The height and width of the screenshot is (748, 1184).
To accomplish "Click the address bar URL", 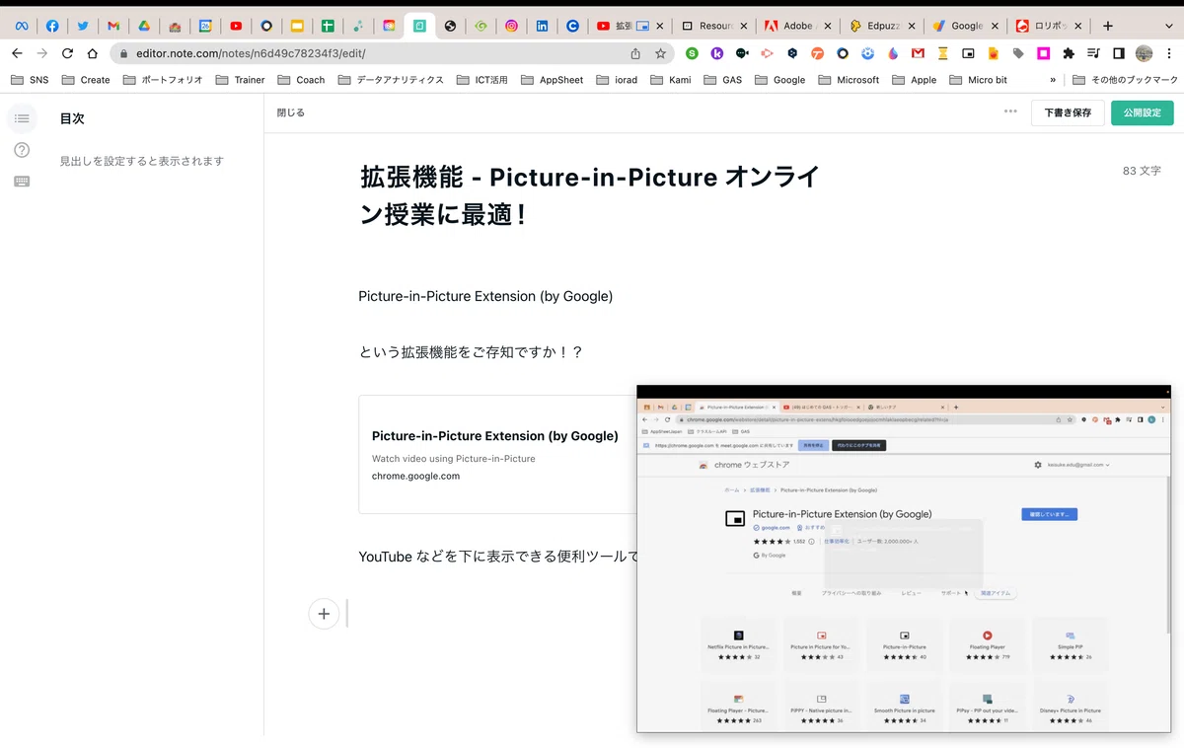I will [251, 53].
